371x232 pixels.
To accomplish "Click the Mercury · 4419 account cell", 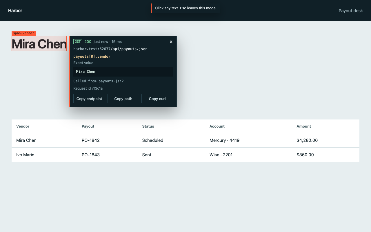I will click(224, 140).
